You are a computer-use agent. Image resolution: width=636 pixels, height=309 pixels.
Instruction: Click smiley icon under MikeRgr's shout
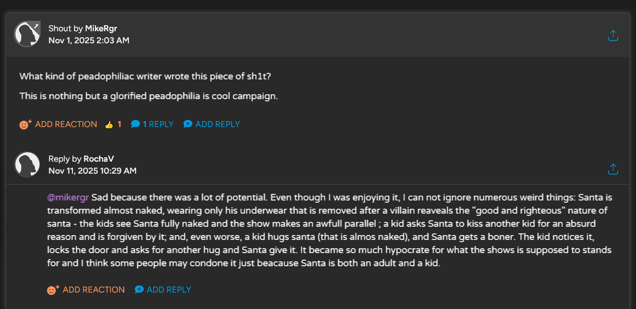pos(25,124)
